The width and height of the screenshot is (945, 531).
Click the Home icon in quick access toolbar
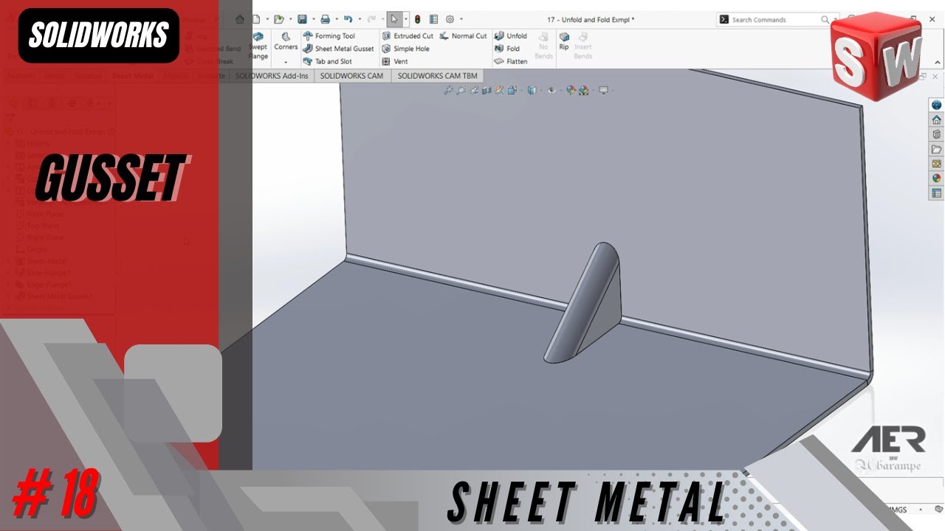tap(240, 19)
